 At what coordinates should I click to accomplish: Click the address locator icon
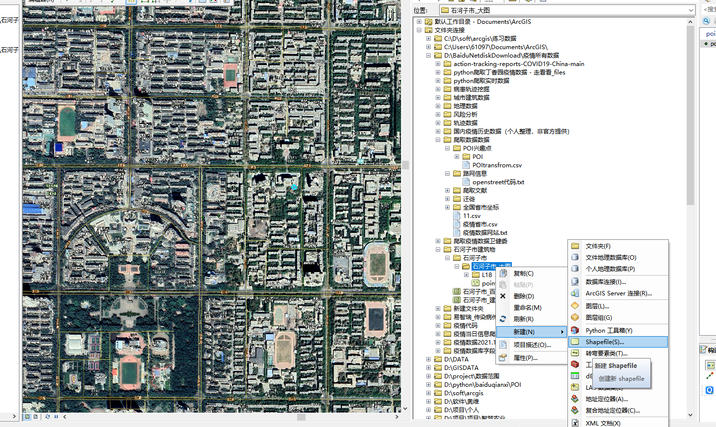pyautogui.click(x=575, y=399)
